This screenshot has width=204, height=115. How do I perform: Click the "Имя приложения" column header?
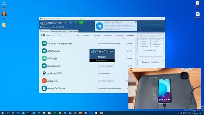(52, 39)
